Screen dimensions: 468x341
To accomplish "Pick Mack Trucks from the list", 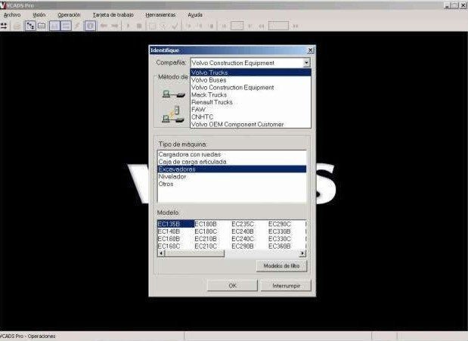I will coord(209,95).
